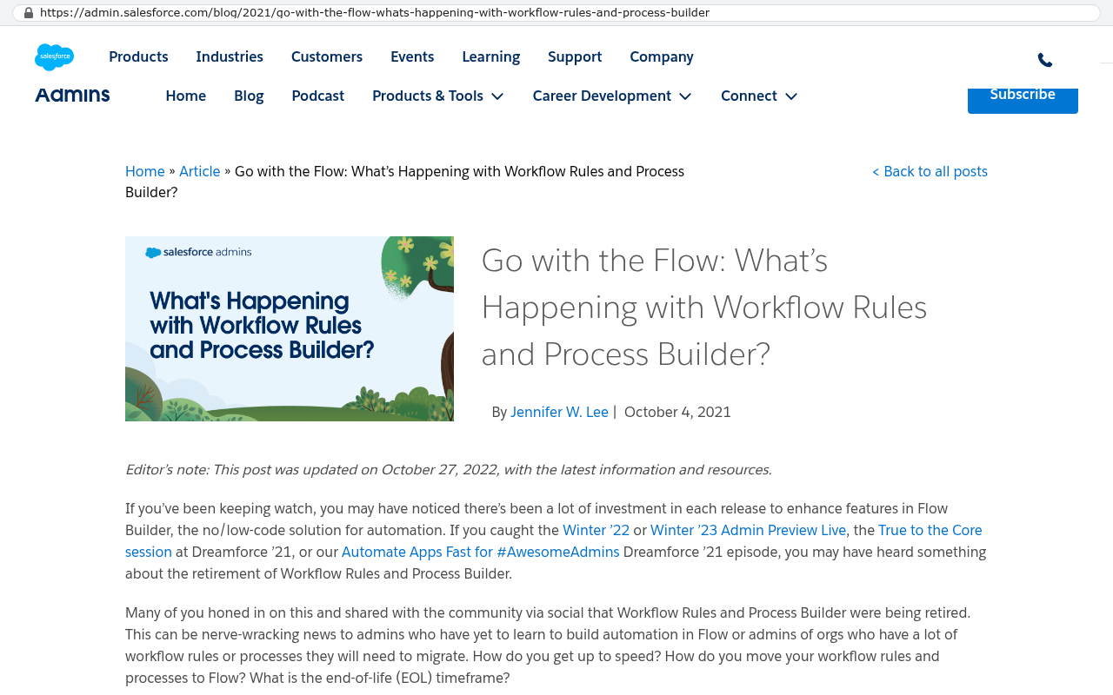The width and height of the screenshot is (1113, 695).
Task: Click the article featured image
Action: point(290,328)
